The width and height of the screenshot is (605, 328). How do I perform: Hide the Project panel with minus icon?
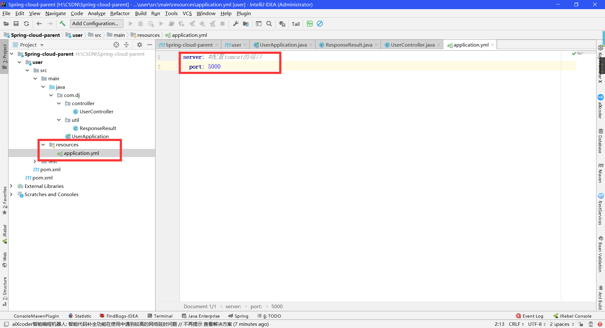(x=150, y=45)
